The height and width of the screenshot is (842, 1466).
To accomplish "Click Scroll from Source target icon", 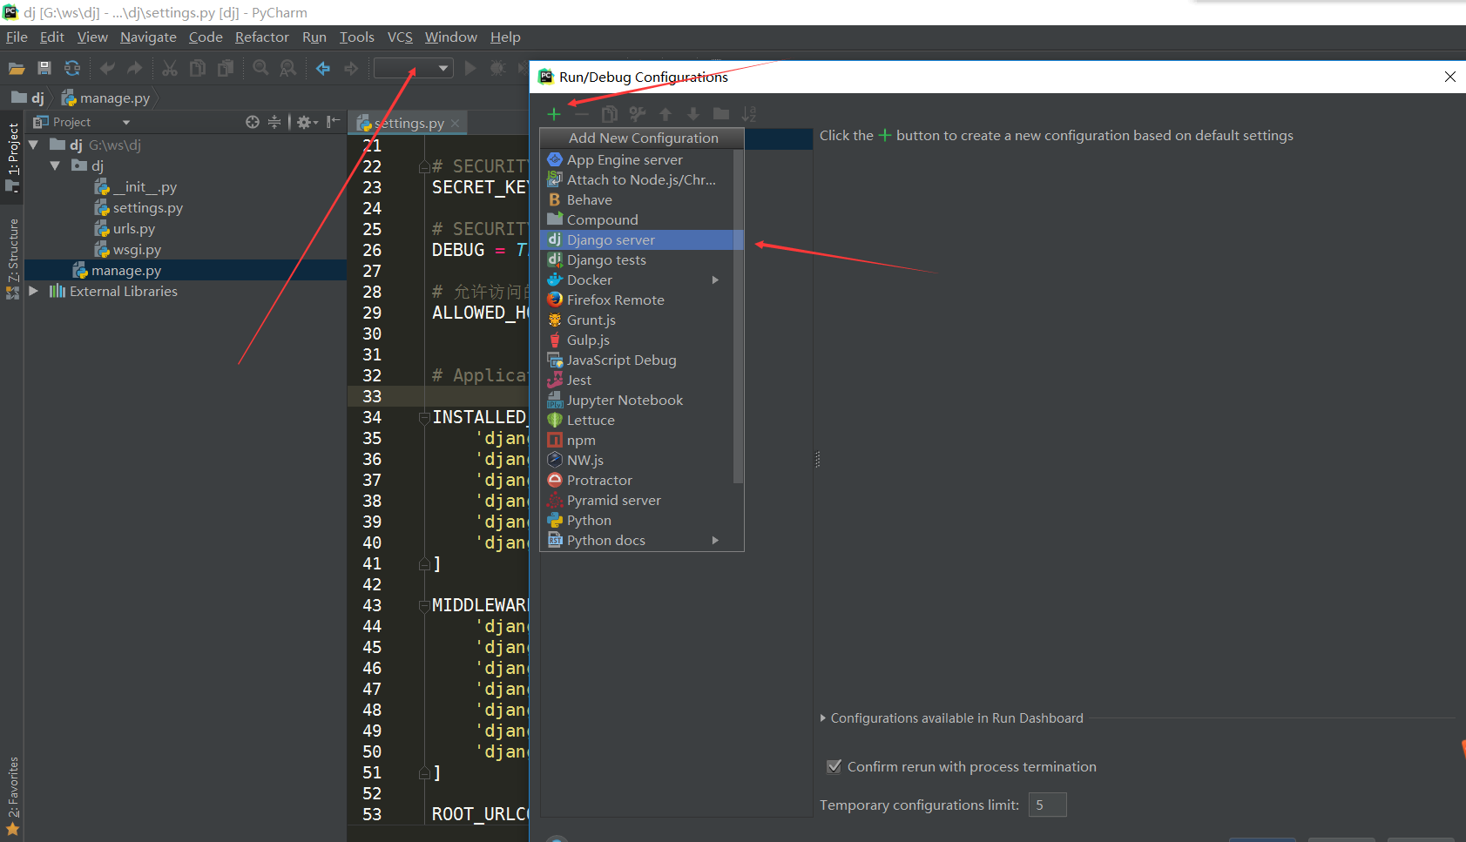I will click(x=253, y=122).
